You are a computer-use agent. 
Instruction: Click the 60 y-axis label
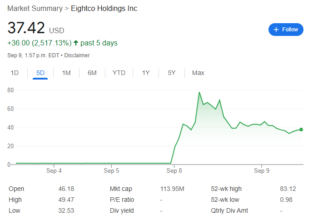[x=10, y=109]
